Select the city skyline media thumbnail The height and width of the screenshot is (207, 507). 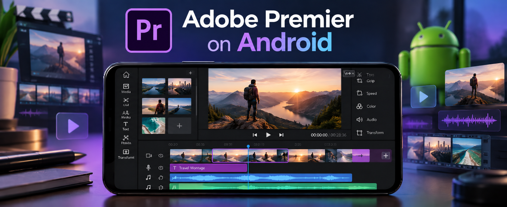[180, 86]
